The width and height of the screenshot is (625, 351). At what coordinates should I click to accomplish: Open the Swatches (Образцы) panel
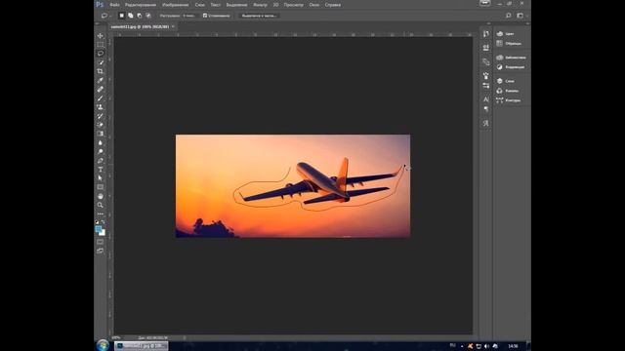(510, 43)
